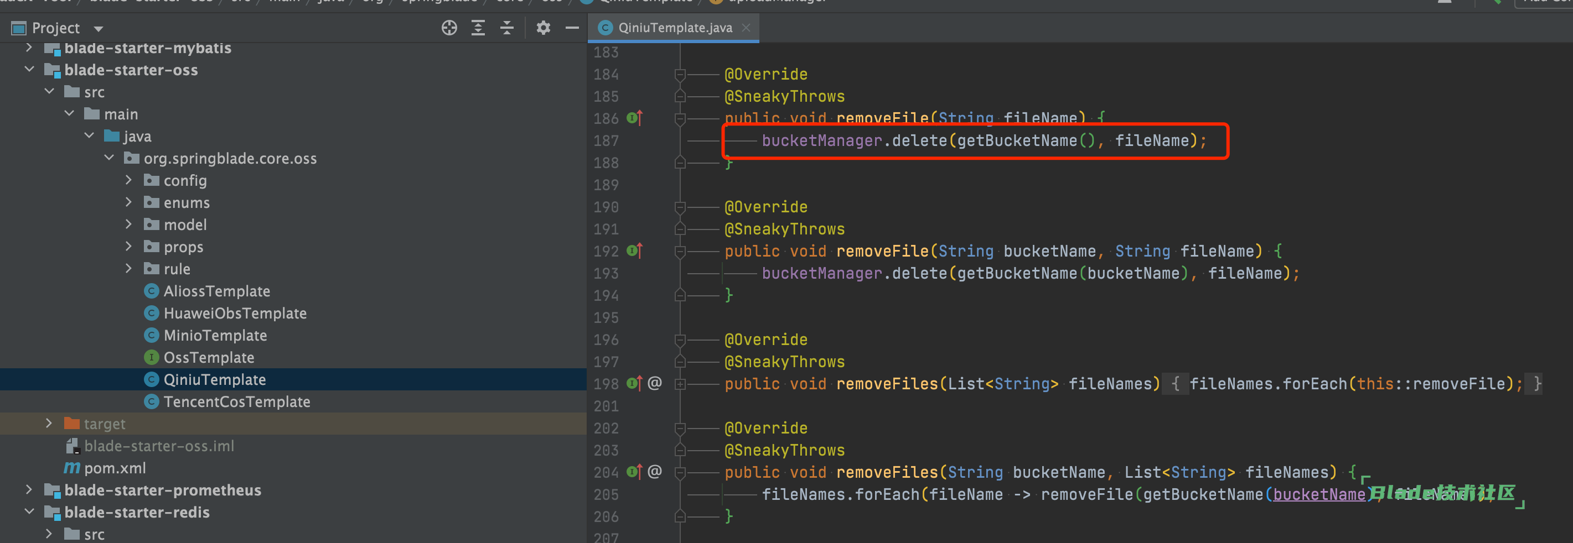The width and height of the screenshot is (1573, 543).
Task: Expand the props package
Action: pos(128,247)
